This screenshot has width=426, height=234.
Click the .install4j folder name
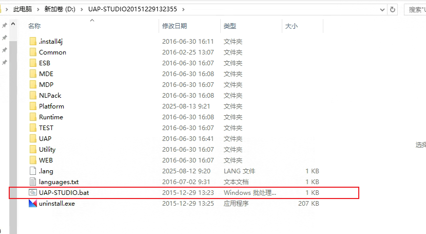tap(50, 42)
